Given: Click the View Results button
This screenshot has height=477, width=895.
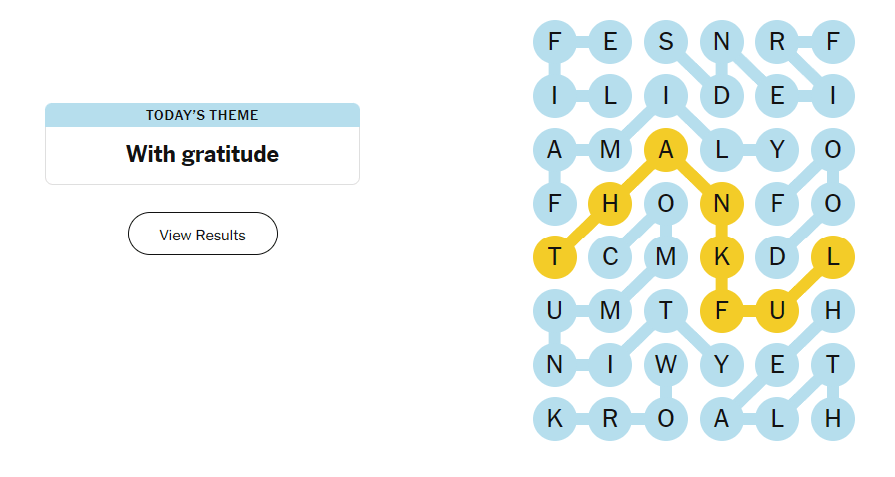Looking at the screenshot, I should pos(202,235).
